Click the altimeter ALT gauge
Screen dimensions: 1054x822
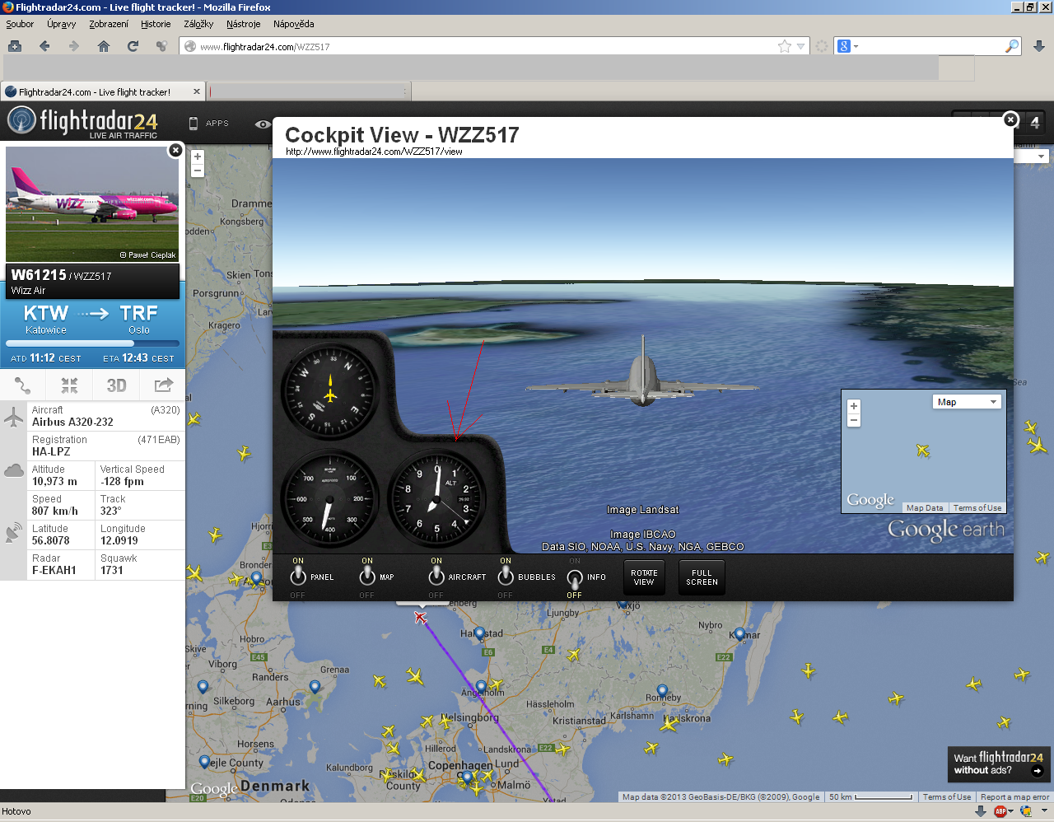(436, 497)
